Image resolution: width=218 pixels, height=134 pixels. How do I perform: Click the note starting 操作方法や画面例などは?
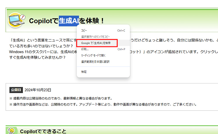coord(103,104)
